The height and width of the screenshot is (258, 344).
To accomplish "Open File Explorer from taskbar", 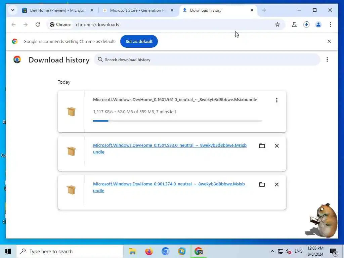I will pos(132,251).
